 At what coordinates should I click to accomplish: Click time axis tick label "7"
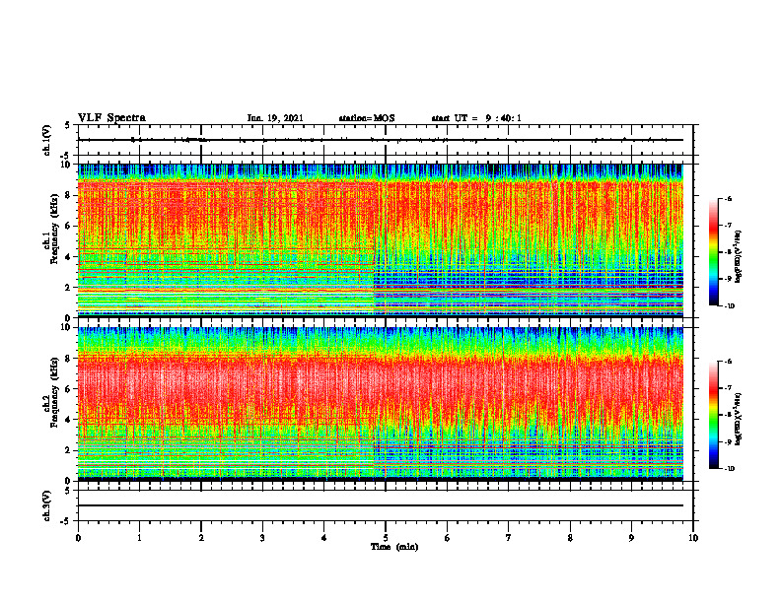(x=509, y=538)
